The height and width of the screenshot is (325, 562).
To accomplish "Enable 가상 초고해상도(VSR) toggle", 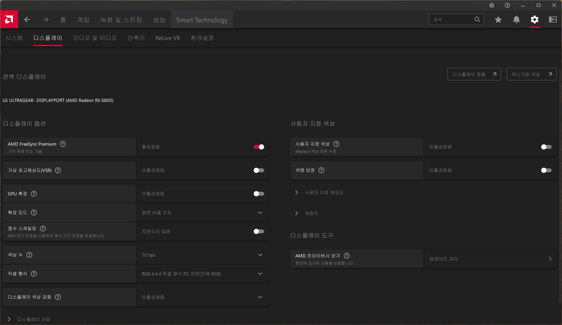I will [x=259, y=170].
